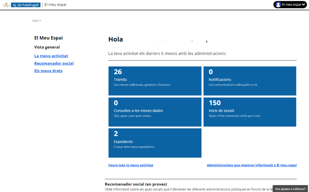Click Veure tota la meva activitat
The image size is (309, 192).
click(x=131, y=165)
